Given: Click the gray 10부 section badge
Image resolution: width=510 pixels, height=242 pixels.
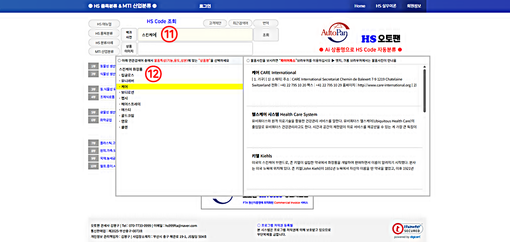Looking at the screenshot, I should coord(93,166).
